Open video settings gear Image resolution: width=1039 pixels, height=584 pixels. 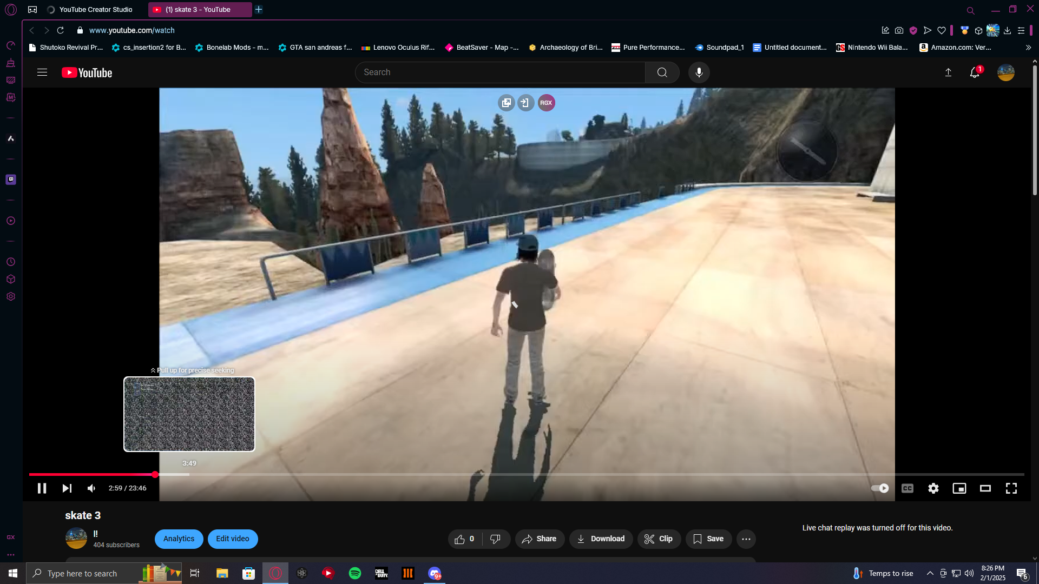(x=933, y=488)
